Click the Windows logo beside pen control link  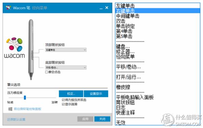click(x=10, y=109)
